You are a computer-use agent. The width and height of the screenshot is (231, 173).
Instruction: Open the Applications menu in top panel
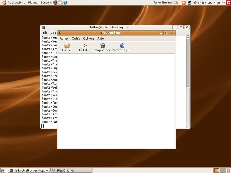coord(16,3)
